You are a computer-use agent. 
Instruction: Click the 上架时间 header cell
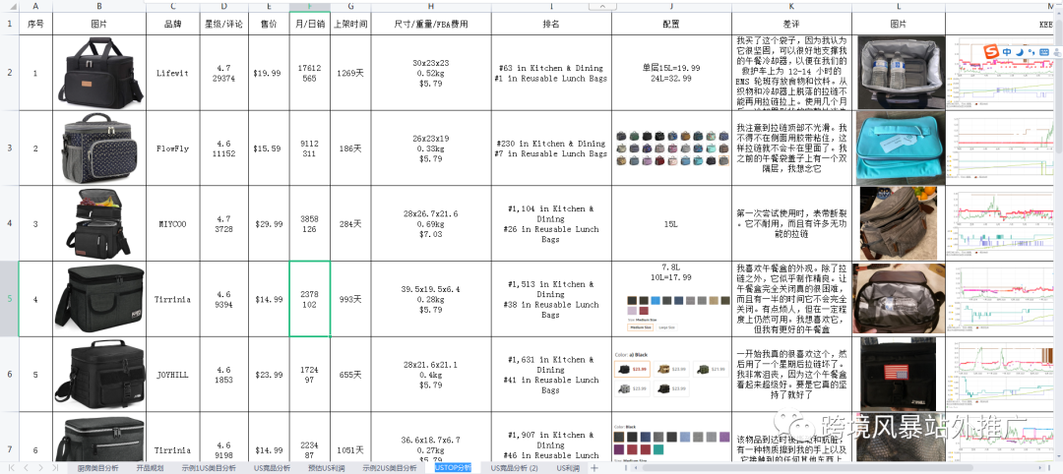coord(350,24)
